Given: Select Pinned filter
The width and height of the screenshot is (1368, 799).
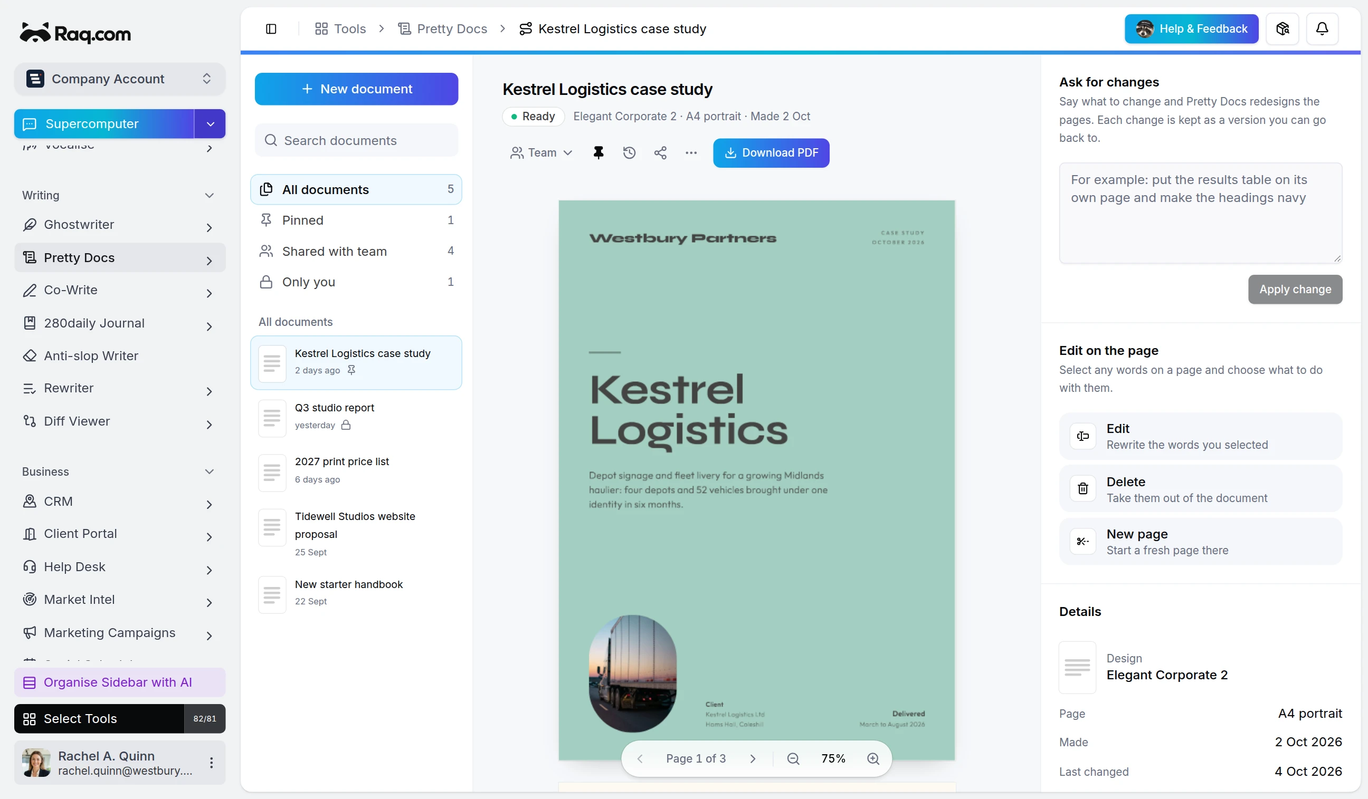Looking at the screenshot, I should pos(356,220).
